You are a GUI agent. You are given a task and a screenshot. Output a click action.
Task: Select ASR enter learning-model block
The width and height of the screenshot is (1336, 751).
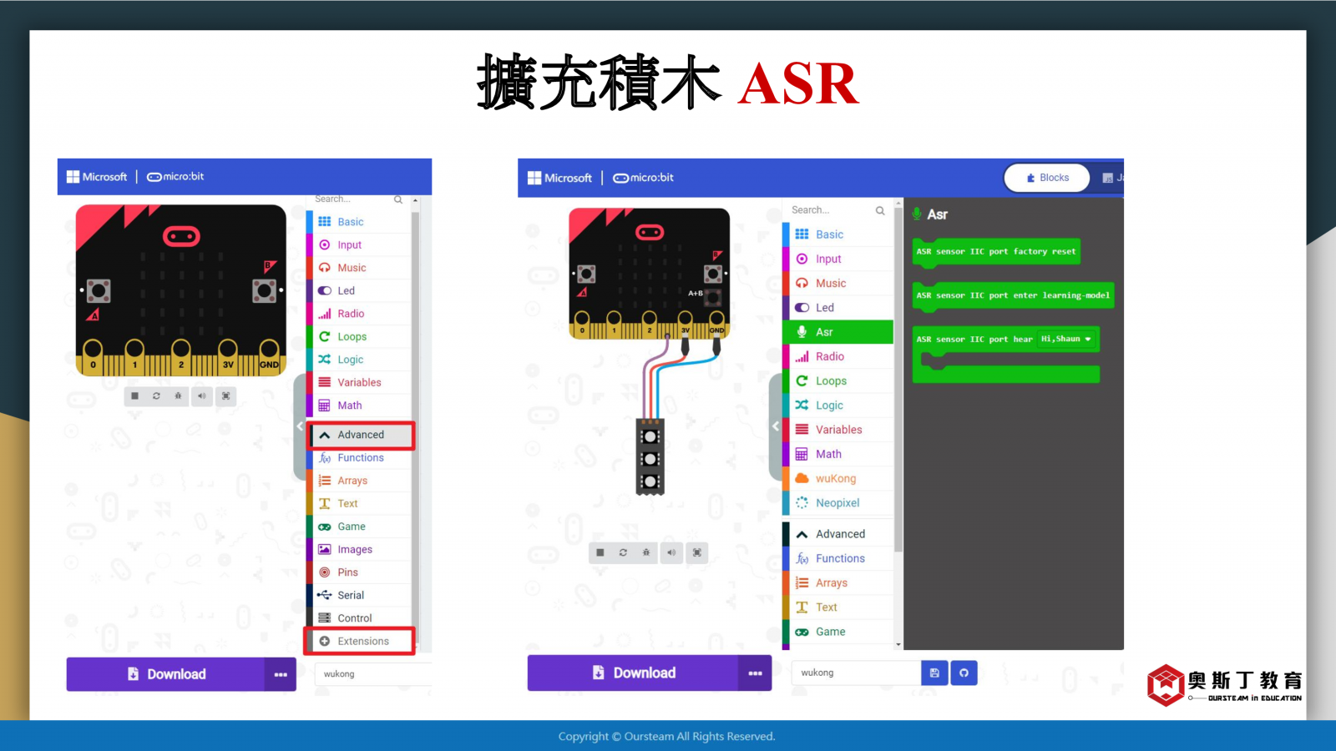1013,295
